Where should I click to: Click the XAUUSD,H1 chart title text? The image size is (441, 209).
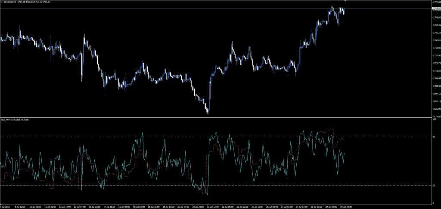coord(10,2)
